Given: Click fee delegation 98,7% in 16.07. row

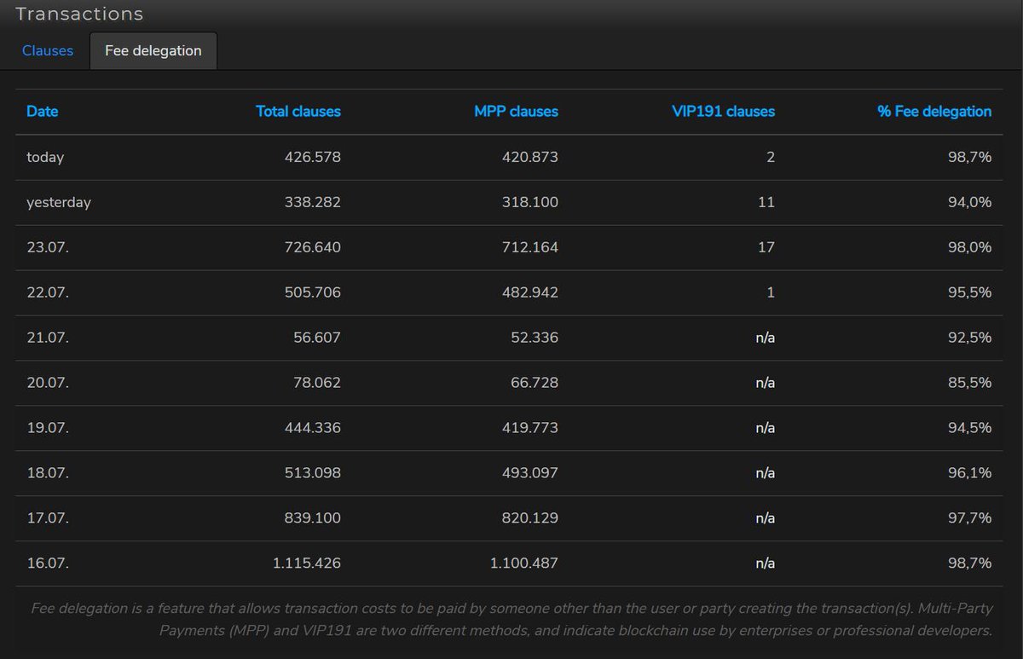Looking at the screenshot, I should (x=969, y=564).
